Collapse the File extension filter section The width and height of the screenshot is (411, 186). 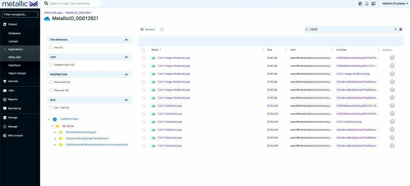click(126, 40)
